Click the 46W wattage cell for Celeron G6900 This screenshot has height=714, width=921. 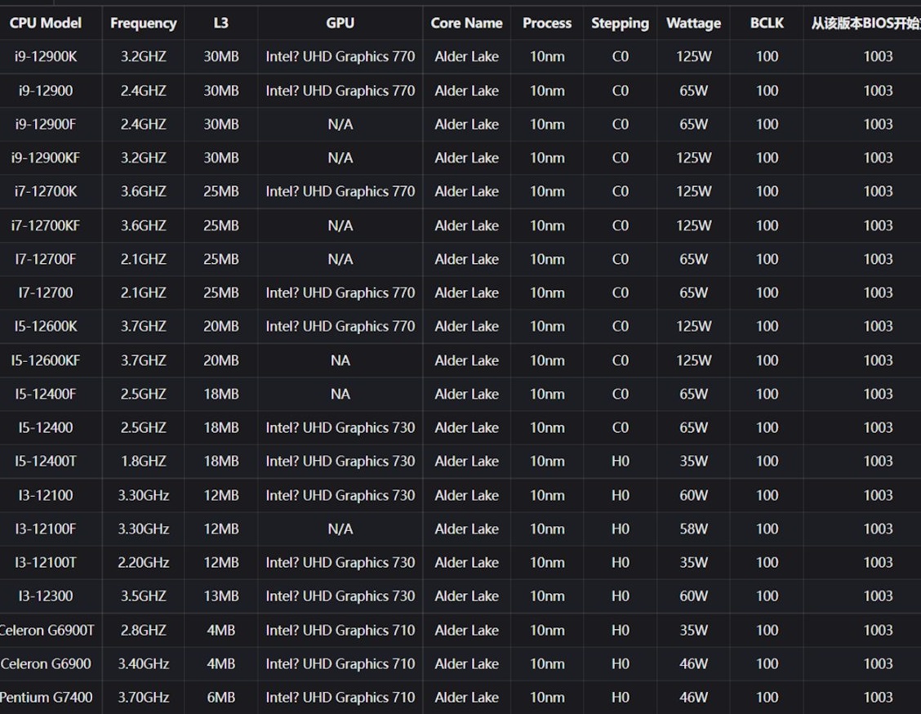coord(694,663)
